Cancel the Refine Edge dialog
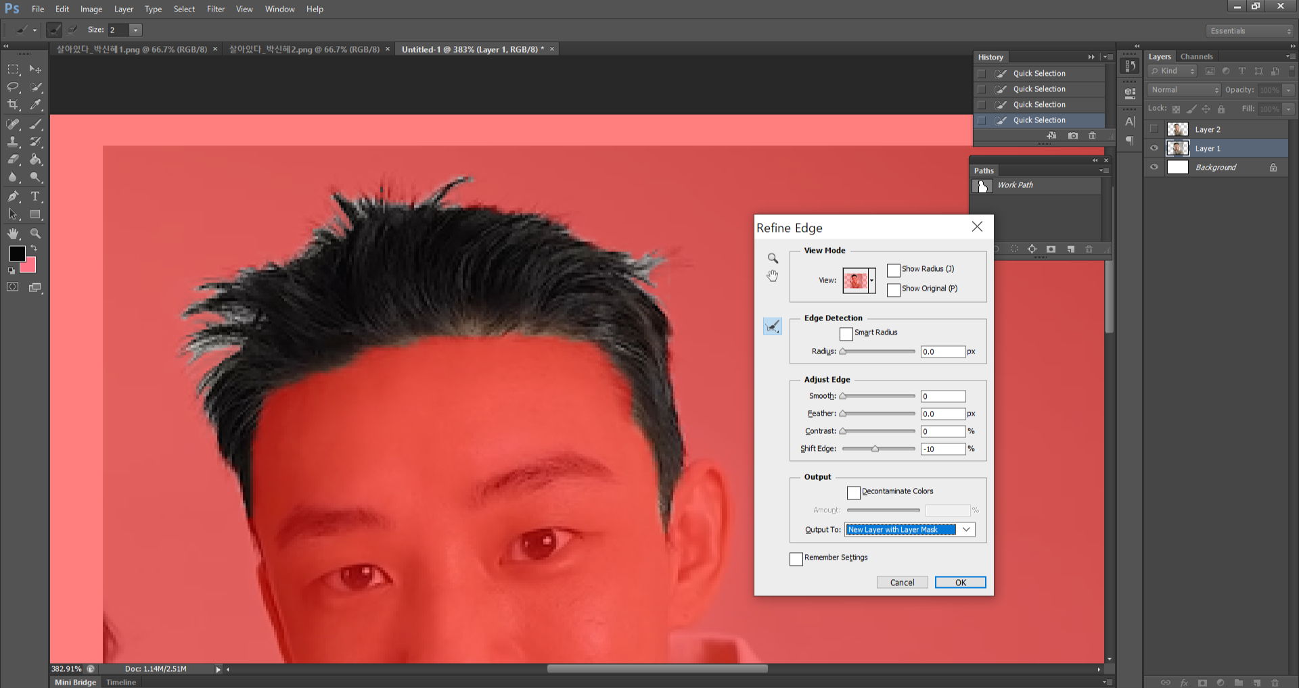 (902, 582)
